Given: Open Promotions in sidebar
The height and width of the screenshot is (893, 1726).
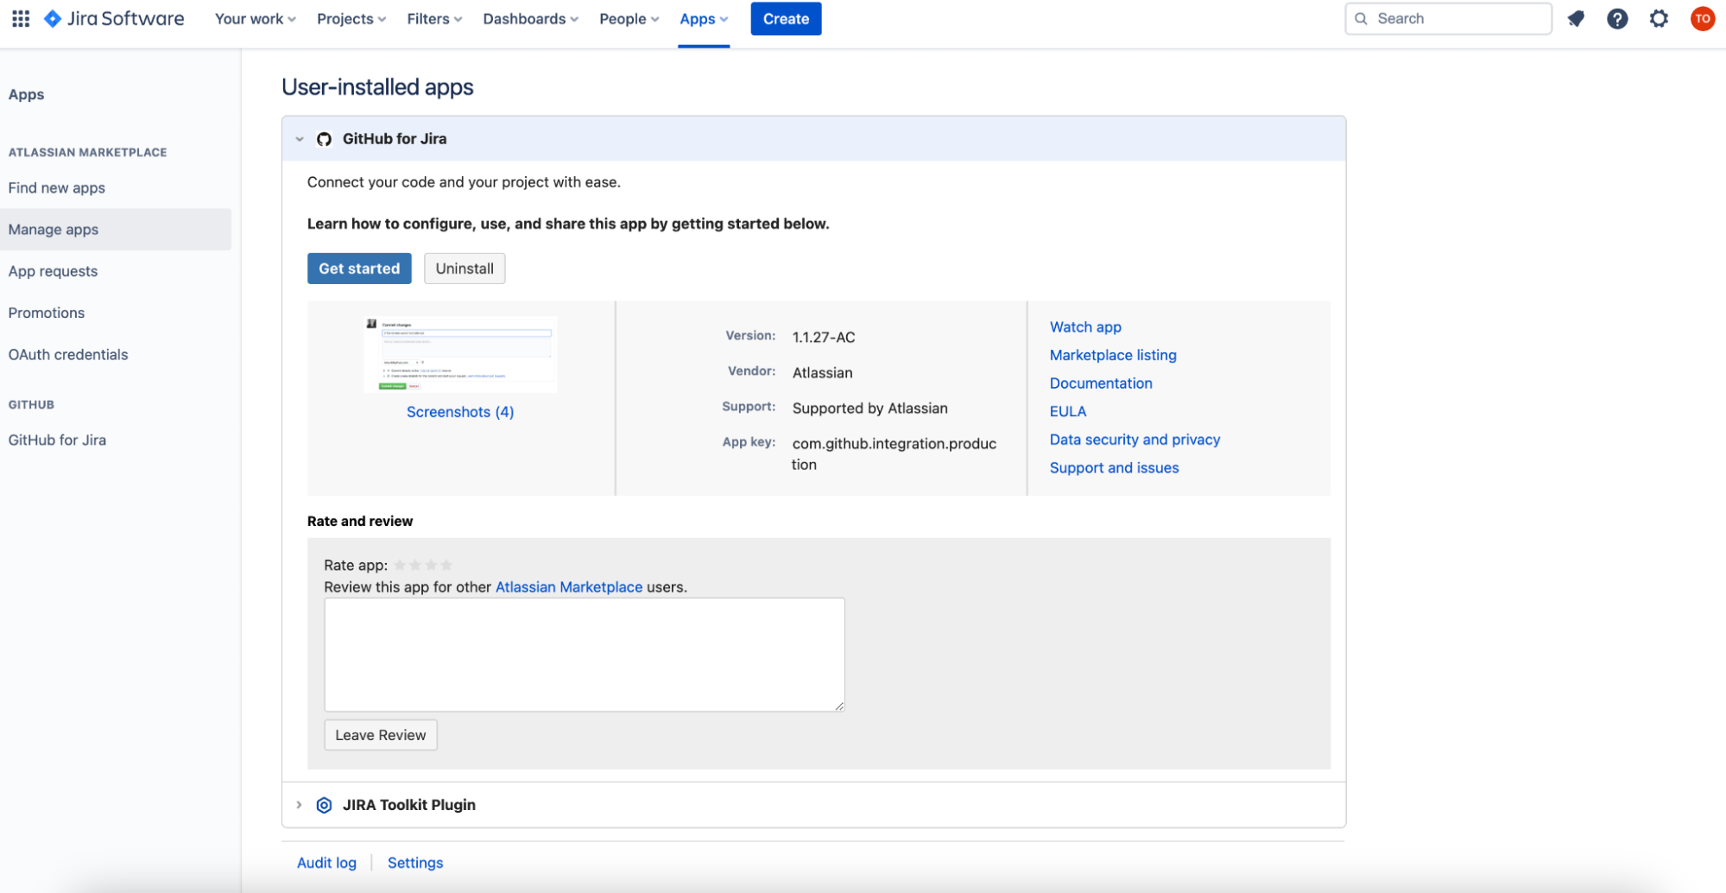Looking at the screenshot, I should tap(47, 313).
